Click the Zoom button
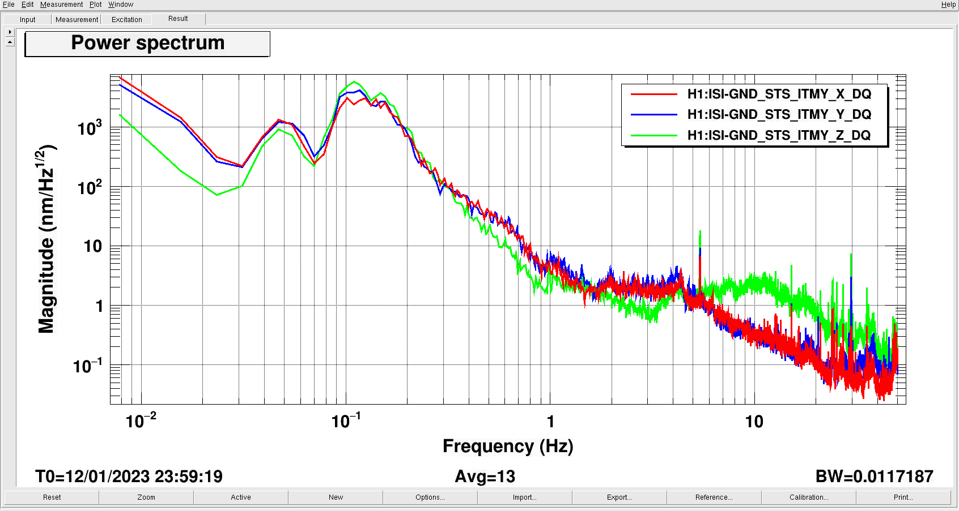The width and height of the screenshot is (959, 511). (146, 497)
